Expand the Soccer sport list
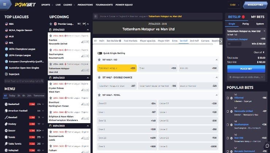The width and height of the screenshot is (270, 153). tap(43, 130)
